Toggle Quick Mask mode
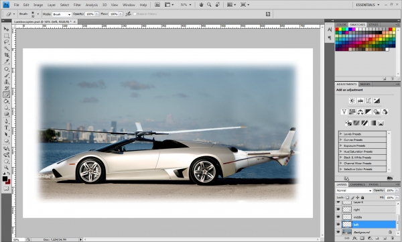This screenshot has width=402, height=242. pyautogui.click(x=6, y=188)
